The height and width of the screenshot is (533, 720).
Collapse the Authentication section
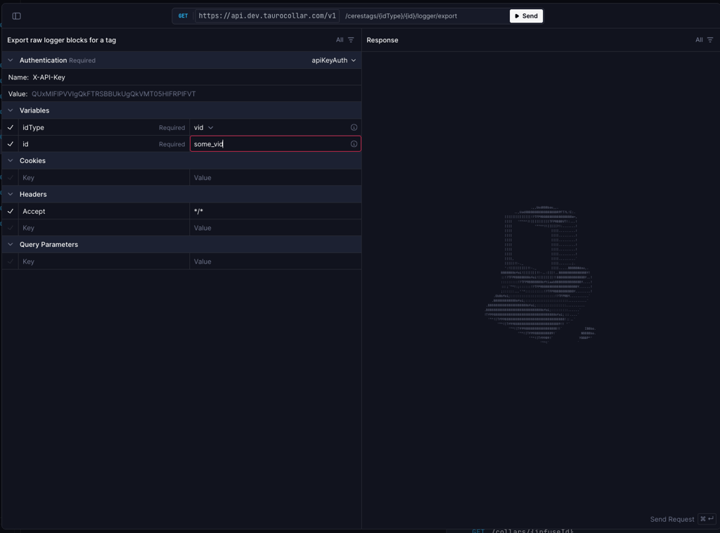click(9, 60)
